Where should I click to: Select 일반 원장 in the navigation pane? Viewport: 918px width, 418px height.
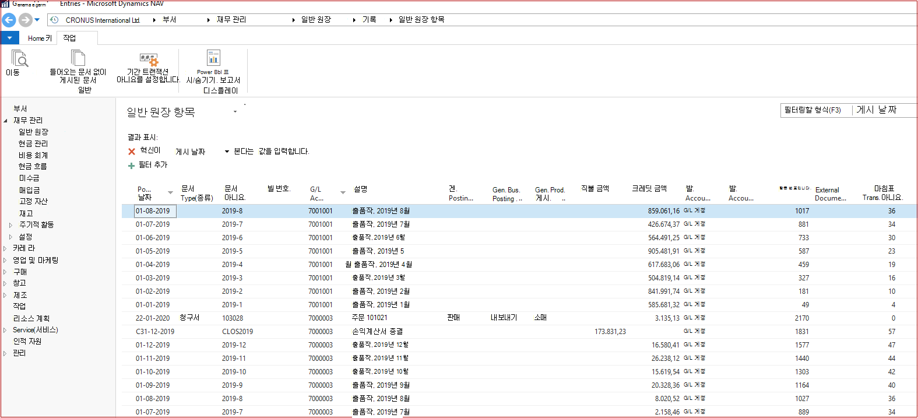point(33,132)
